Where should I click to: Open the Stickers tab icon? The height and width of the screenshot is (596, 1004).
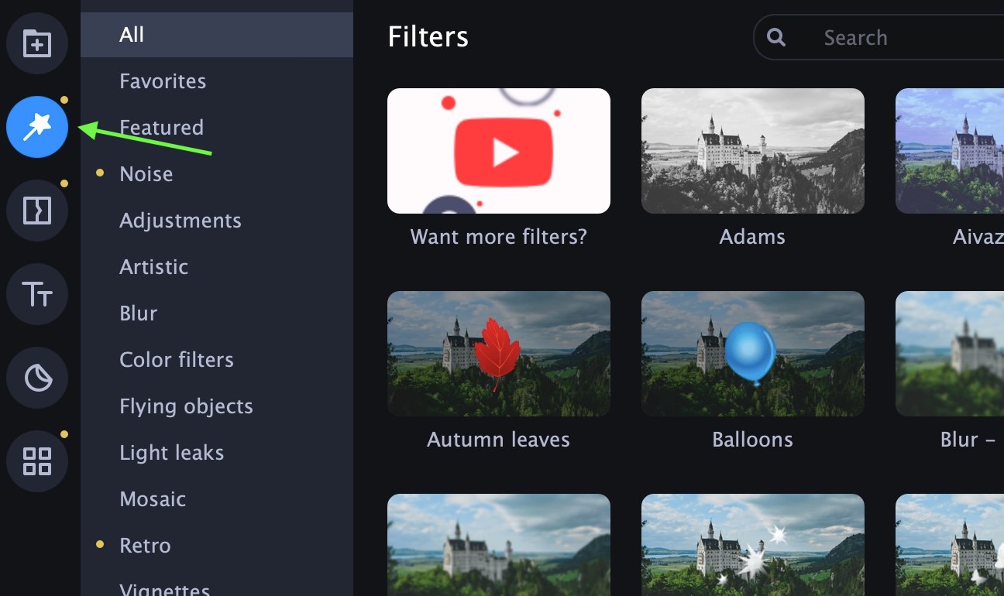point(37,378)
